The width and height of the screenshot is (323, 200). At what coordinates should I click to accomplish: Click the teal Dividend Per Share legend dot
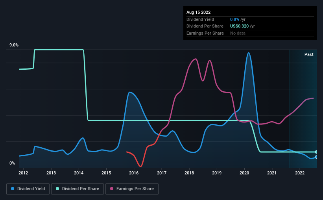[x=57, y=189]
